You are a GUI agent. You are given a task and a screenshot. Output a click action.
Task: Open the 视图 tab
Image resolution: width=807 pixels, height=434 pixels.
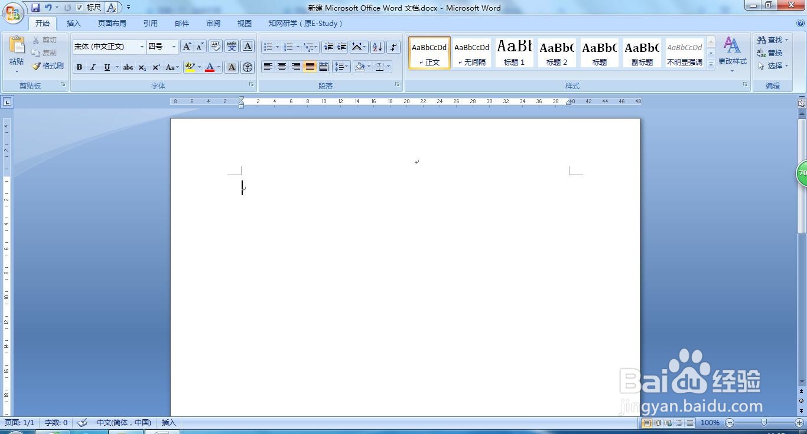[x=245, y=24]
